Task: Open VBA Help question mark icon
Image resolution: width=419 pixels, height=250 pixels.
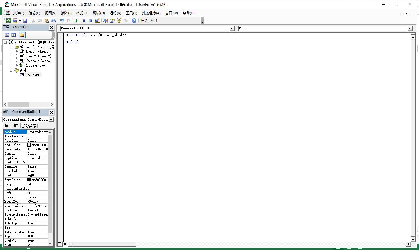Action: 134,21
